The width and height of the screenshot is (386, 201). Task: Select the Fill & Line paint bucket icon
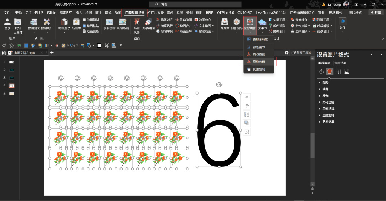[x=321, y=72]
